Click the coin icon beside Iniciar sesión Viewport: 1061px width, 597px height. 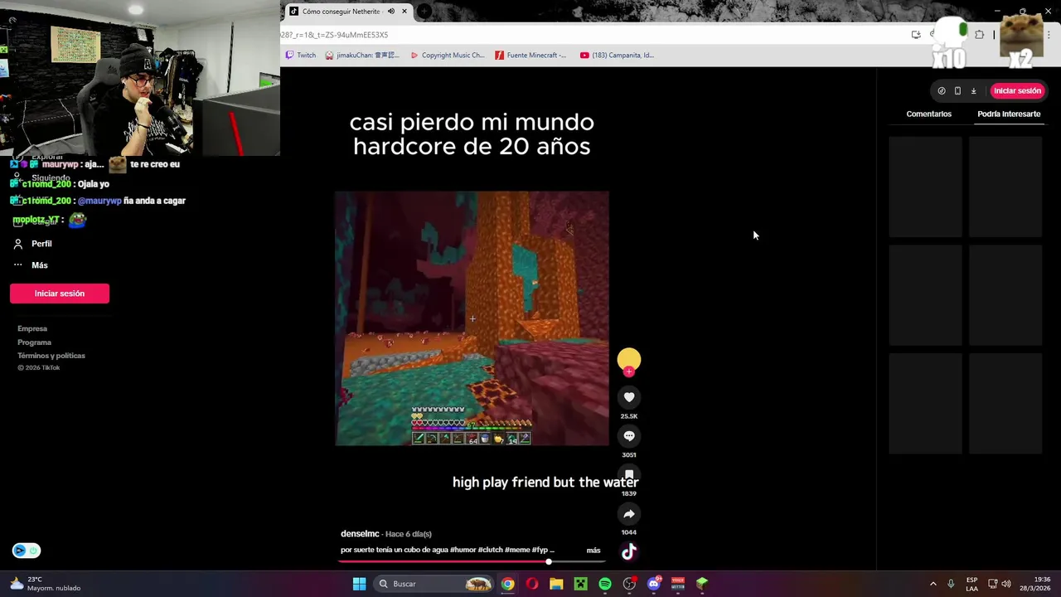(x=942, y=91)
